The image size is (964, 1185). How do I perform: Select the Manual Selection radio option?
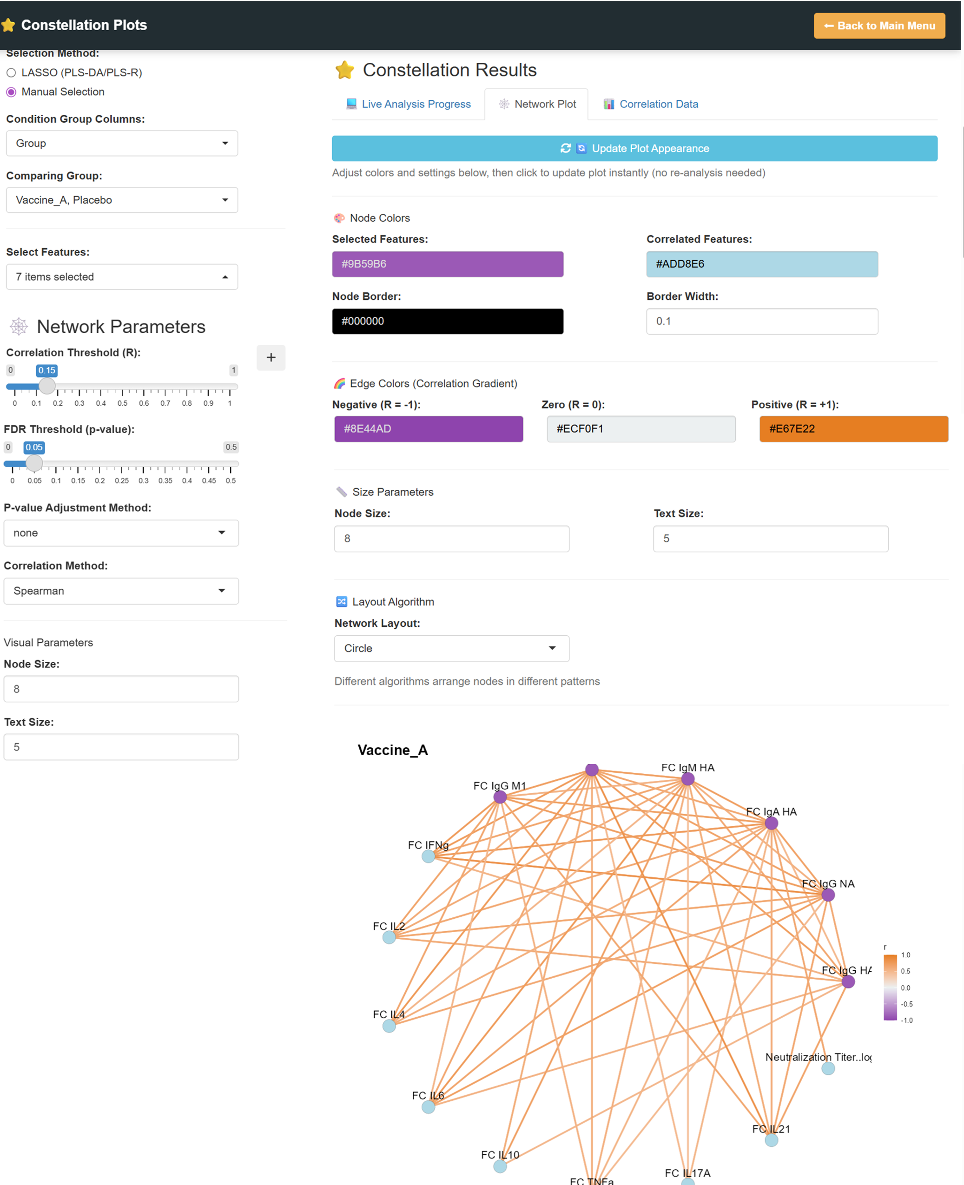pyautogui.click(x=11, y=92)
